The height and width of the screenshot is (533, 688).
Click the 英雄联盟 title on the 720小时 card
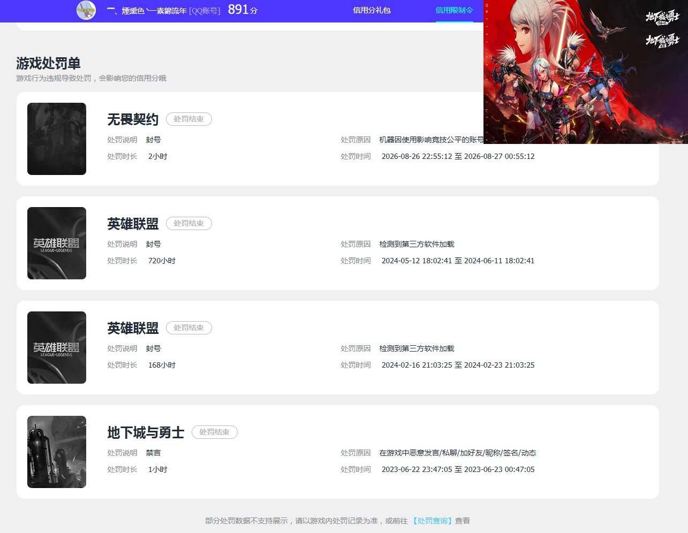133,224
